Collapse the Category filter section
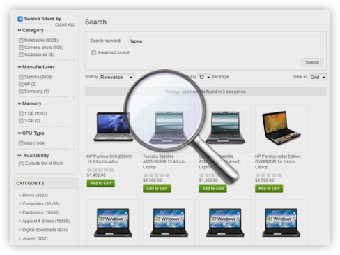 coord(20,30)
